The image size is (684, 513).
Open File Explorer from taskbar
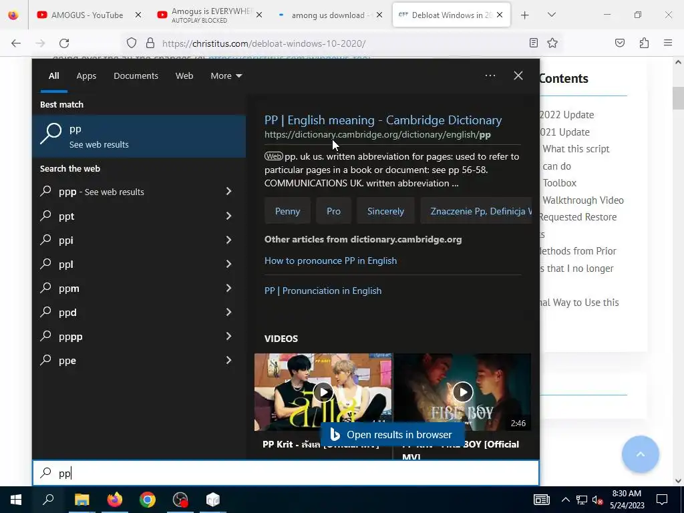pyautogui.click(x=81, y=500)
